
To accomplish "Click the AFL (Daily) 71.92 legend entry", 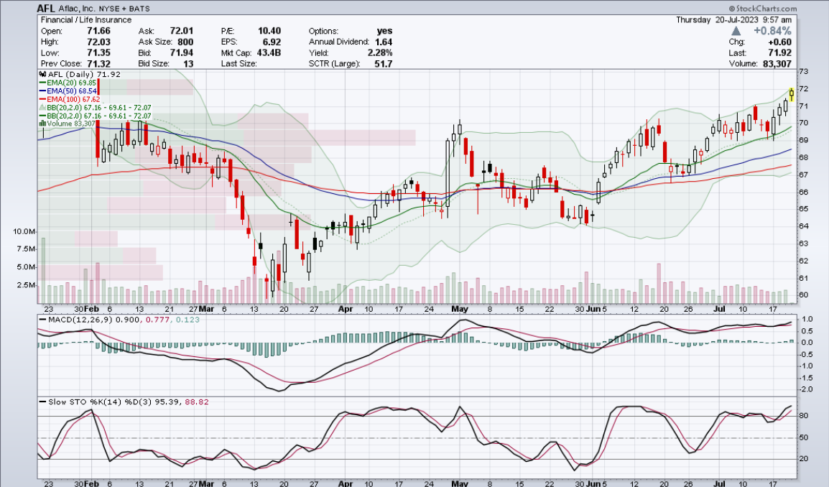I will pos(80,75).
